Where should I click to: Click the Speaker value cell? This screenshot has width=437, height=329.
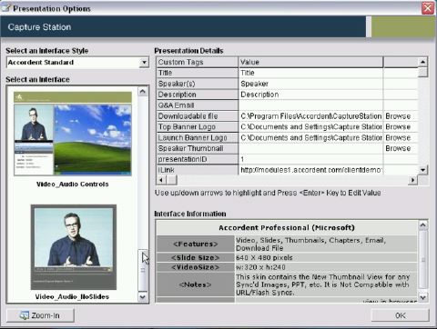310,84
